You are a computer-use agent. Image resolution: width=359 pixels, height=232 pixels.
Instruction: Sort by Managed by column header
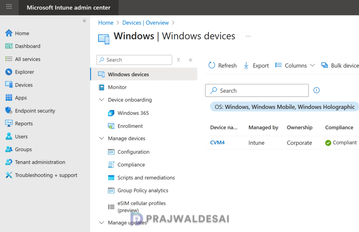(263, 127)
